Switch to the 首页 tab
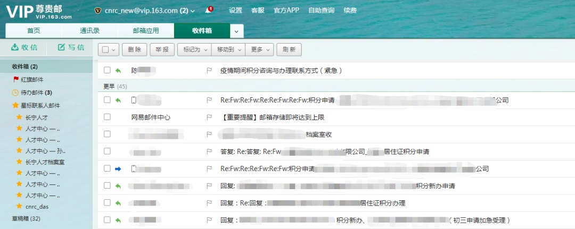 (34, 31)
